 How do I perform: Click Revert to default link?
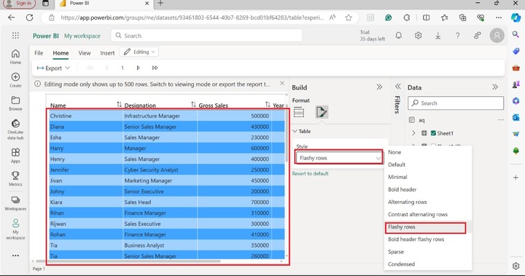[310, 173]
